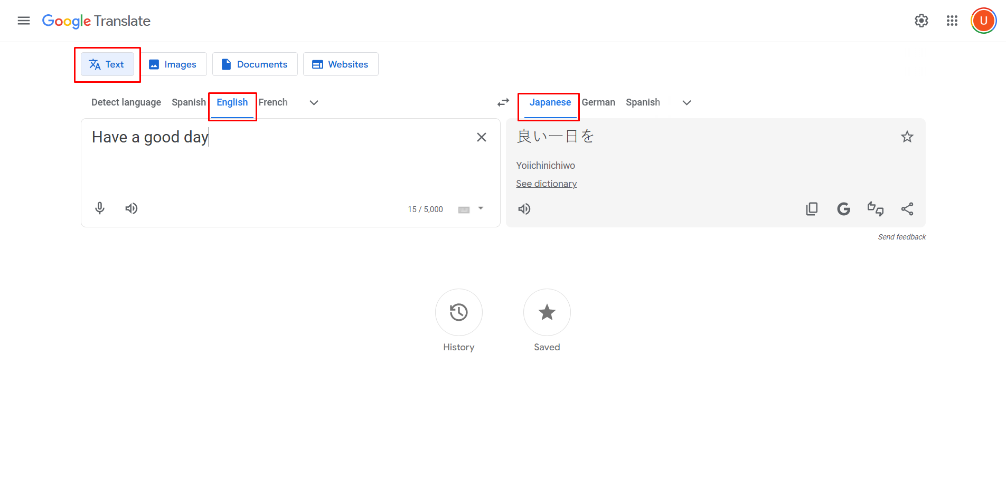Rate this translation with the feedback icon

[x=876, y=209]
